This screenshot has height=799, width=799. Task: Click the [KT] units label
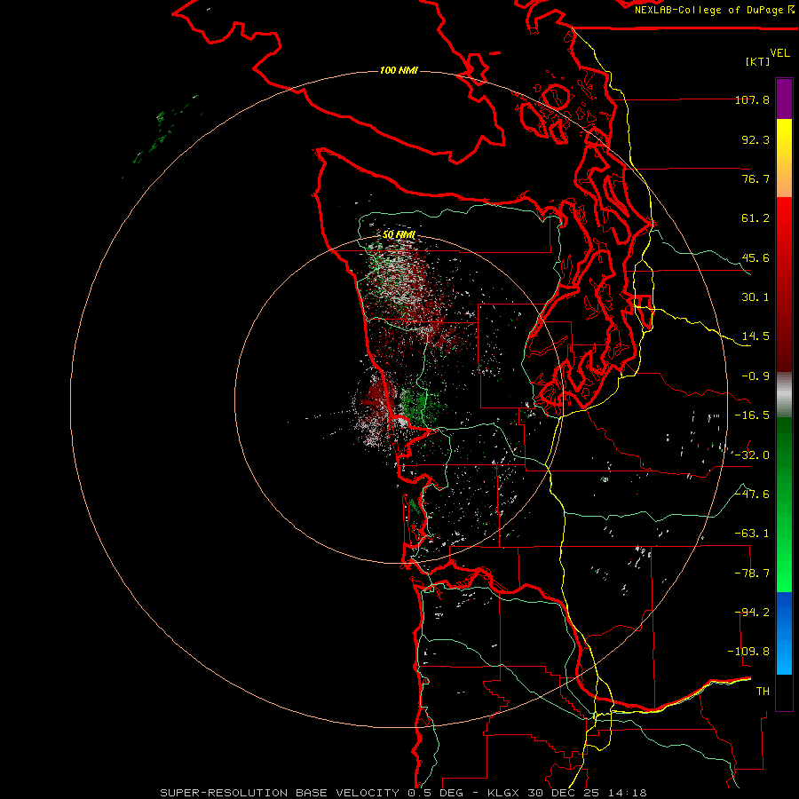(x=758, y=61)
